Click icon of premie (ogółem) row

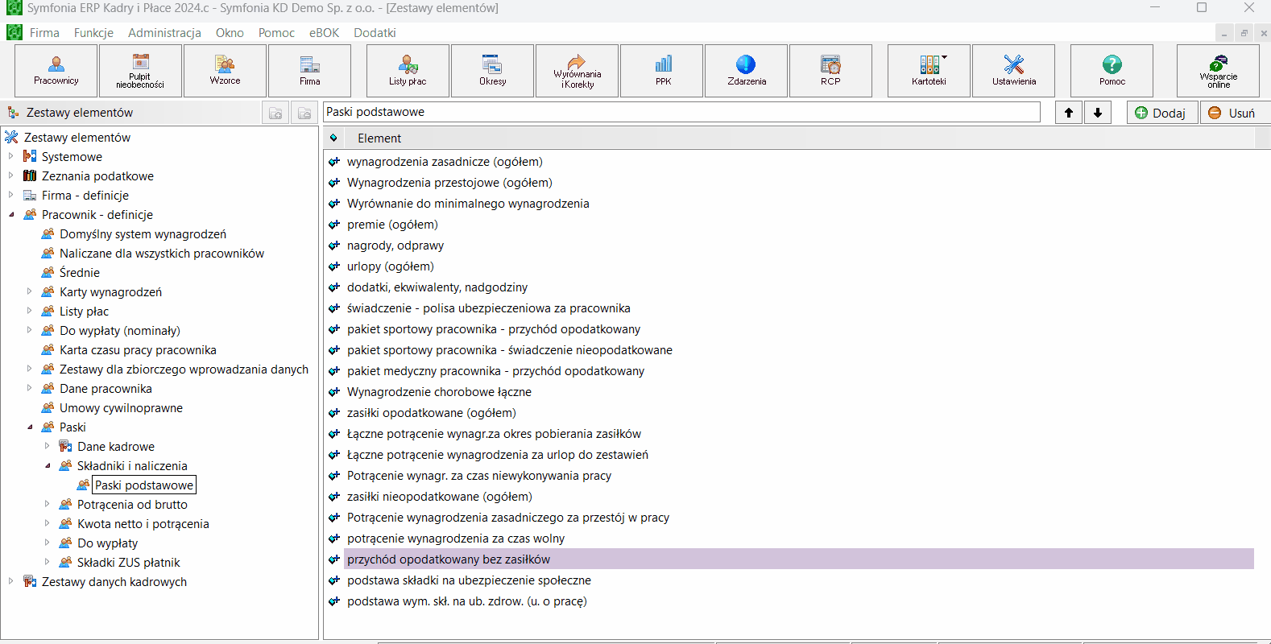pos(334,225)
